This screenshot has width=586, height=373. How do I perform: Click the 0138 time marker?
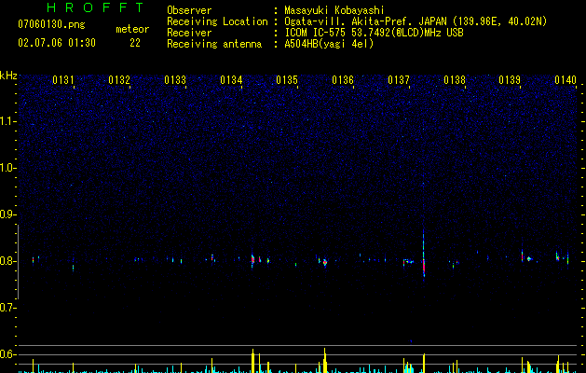[455, 80]
